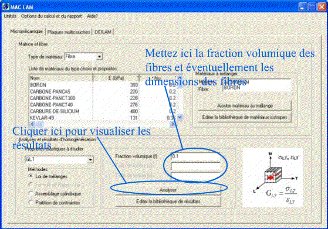Open Options du calcul et du rapport menu
This screenshot has width=328, height=229.
pyautogui.click(x=52, y=16)
